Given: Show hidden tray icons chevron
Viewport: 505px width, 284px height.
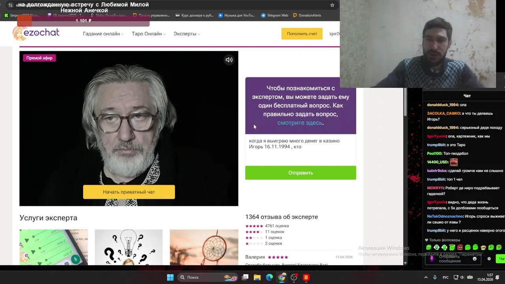Looking at the screenshot, I should (426, 277).
